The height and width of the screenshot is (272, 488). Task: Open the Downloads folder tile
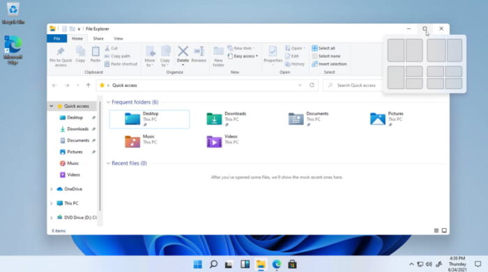click(231, 119)
